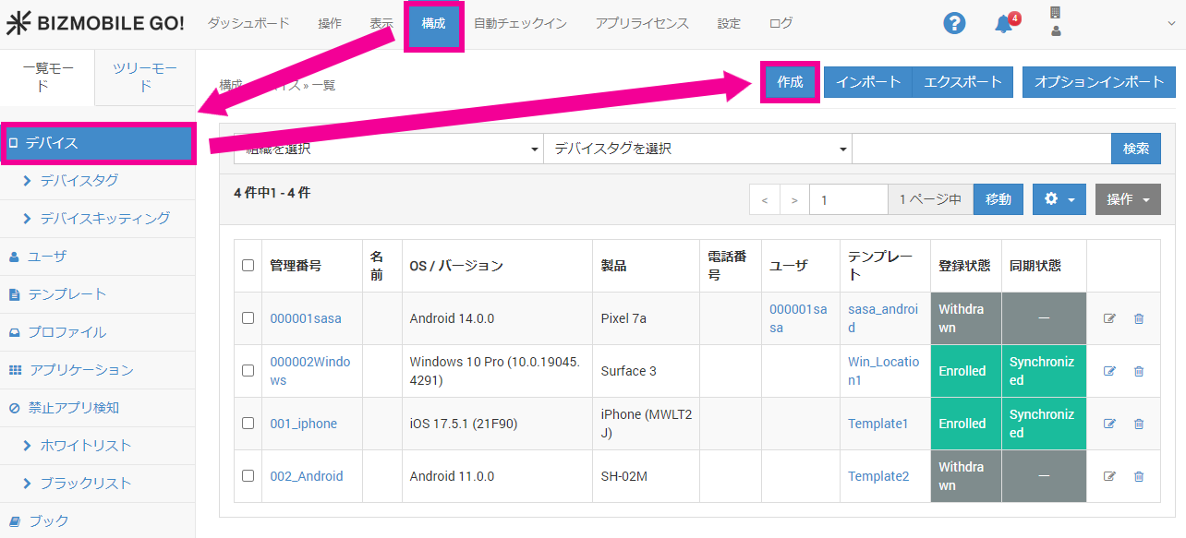1186x538 pixels.
Task: Delete the 002_Android device via trash icon
Action: point(1138,476)
